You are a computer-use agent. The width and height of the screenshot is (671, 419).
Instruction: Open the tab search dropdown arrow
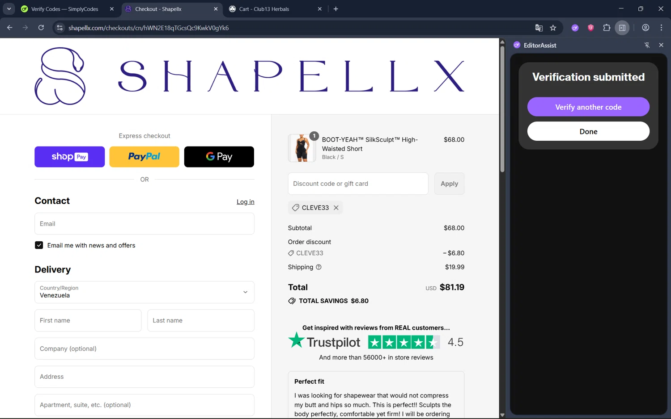pyautogui.click(x=9, y=9)
